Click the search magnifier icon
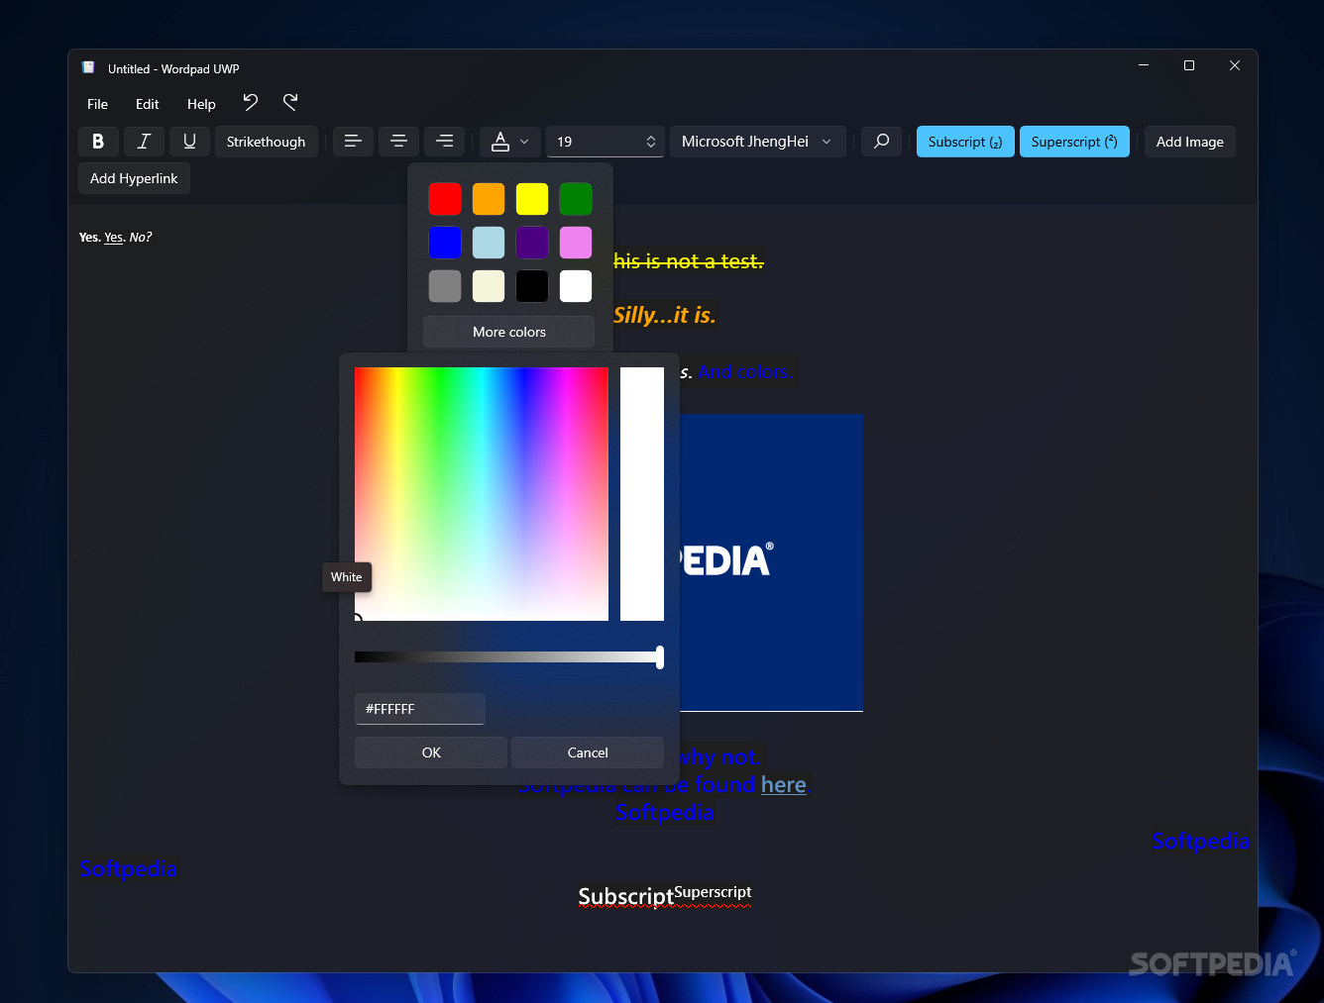1324x1003 pixels. [x=882, y=142]
